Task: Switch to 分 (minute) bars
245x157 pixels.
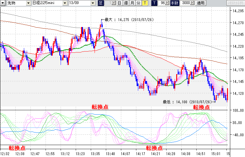Action: pos(138,3)
